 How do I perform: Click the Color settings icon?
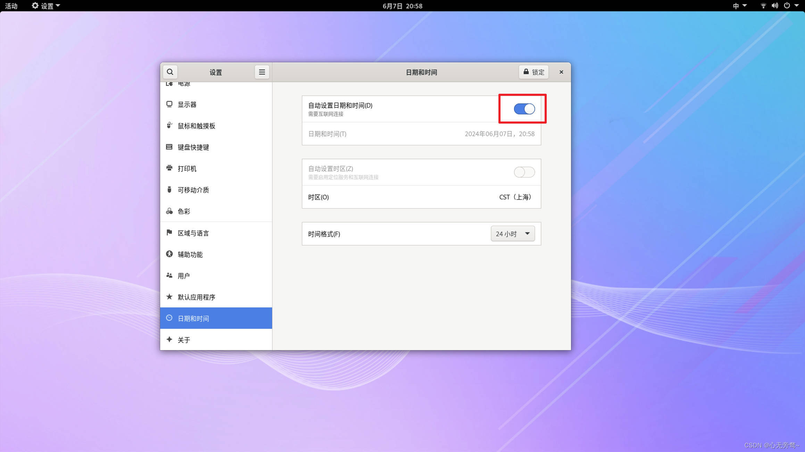169,211
